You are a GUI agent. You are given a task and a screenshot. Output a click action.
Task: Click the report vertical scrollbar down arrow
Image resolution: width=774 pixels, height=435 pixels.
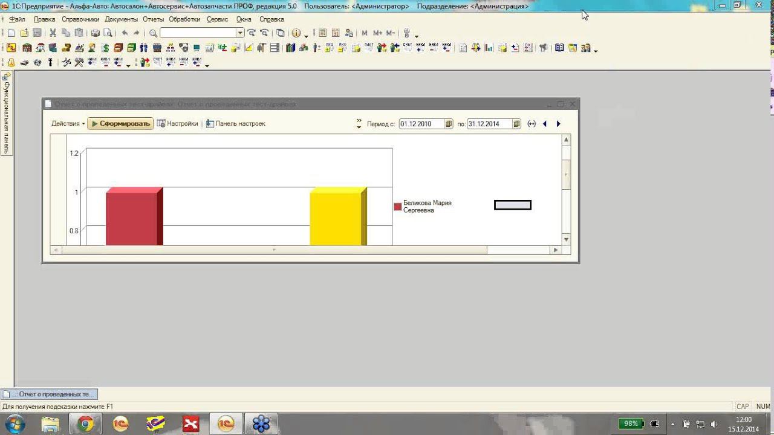(566, 240)
